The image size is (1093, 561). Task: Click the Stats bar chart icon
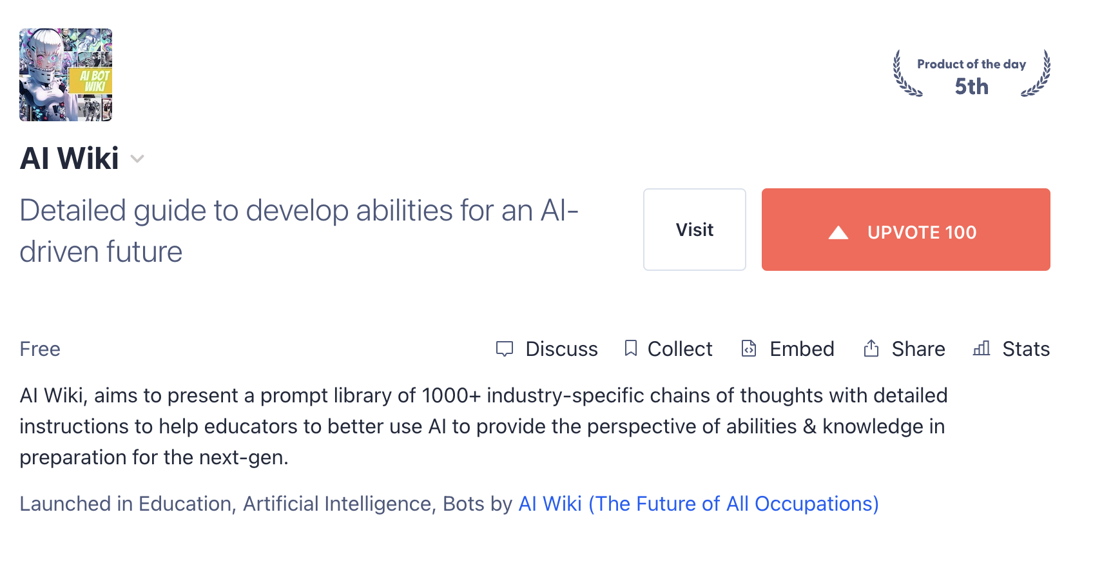981,349
